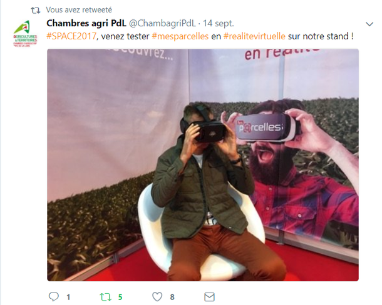Enlarge the VR headset photo

203,165
